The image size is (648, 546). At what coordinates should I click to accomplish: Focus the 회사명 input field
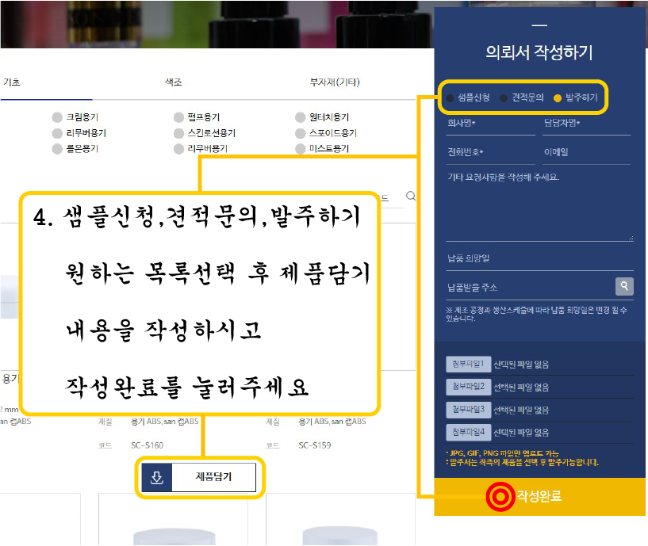(490, 124)
